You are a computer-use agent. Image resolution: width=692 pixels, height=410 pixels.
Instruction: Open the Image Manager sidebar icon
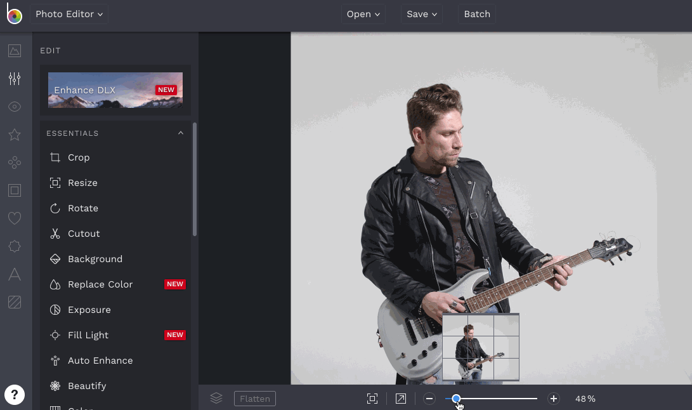(x=15, y=51)
